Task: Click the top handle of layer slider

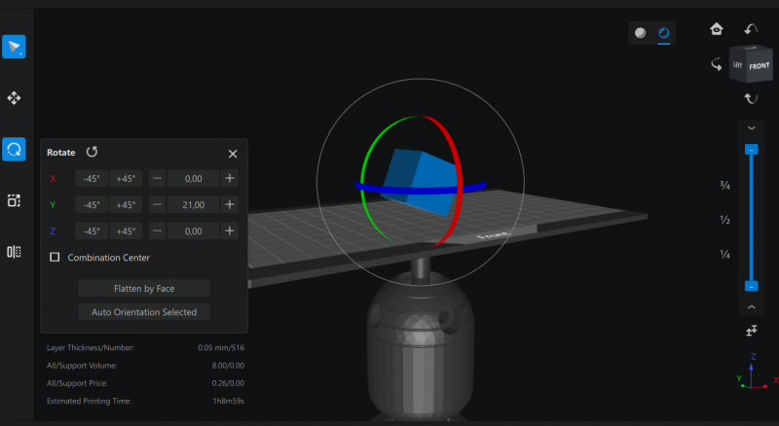Action: (x=751, y=150)
